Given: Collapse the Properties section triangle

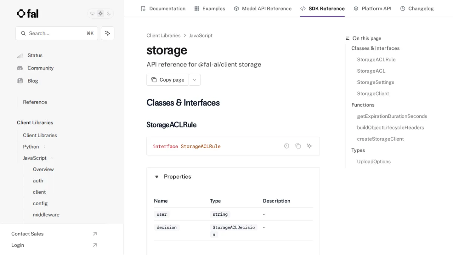Looking at the screenshot, I should pos(157,177).
